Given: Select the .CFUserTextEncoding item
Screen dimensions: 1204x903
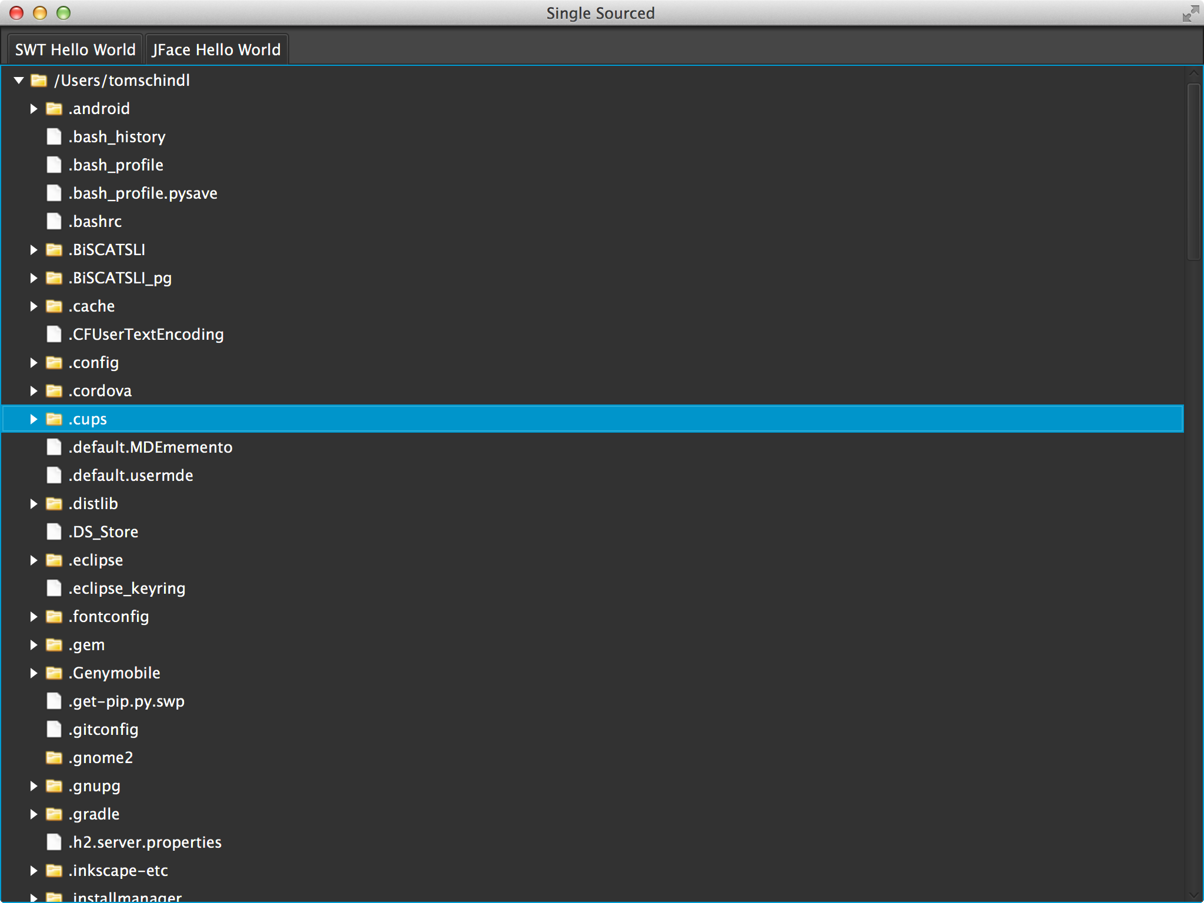Looking at the screenshot, I should pyautogui.click(x=146, y=335).
